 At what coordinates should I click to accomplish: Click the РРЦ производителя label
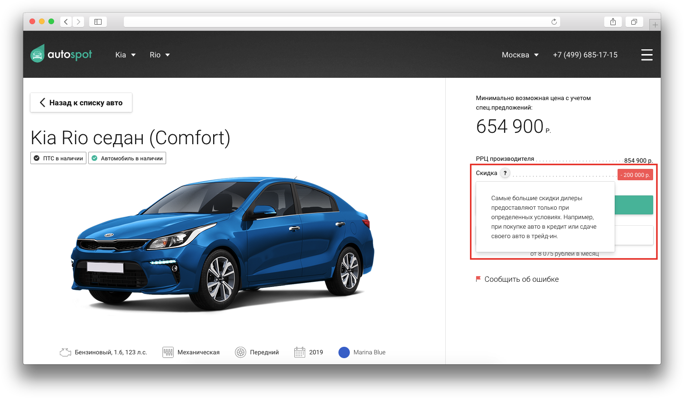coord(505,159)
